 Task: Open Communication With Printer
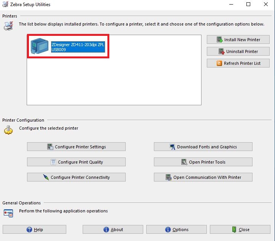pyautogui.click(x=203, y=177)
